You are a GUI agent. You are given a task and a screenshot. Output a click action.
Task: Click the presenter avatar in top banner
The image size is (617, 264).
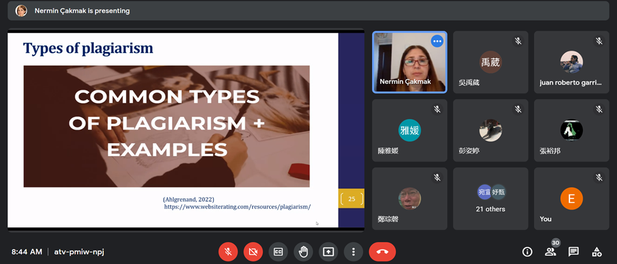pos(21,11)
